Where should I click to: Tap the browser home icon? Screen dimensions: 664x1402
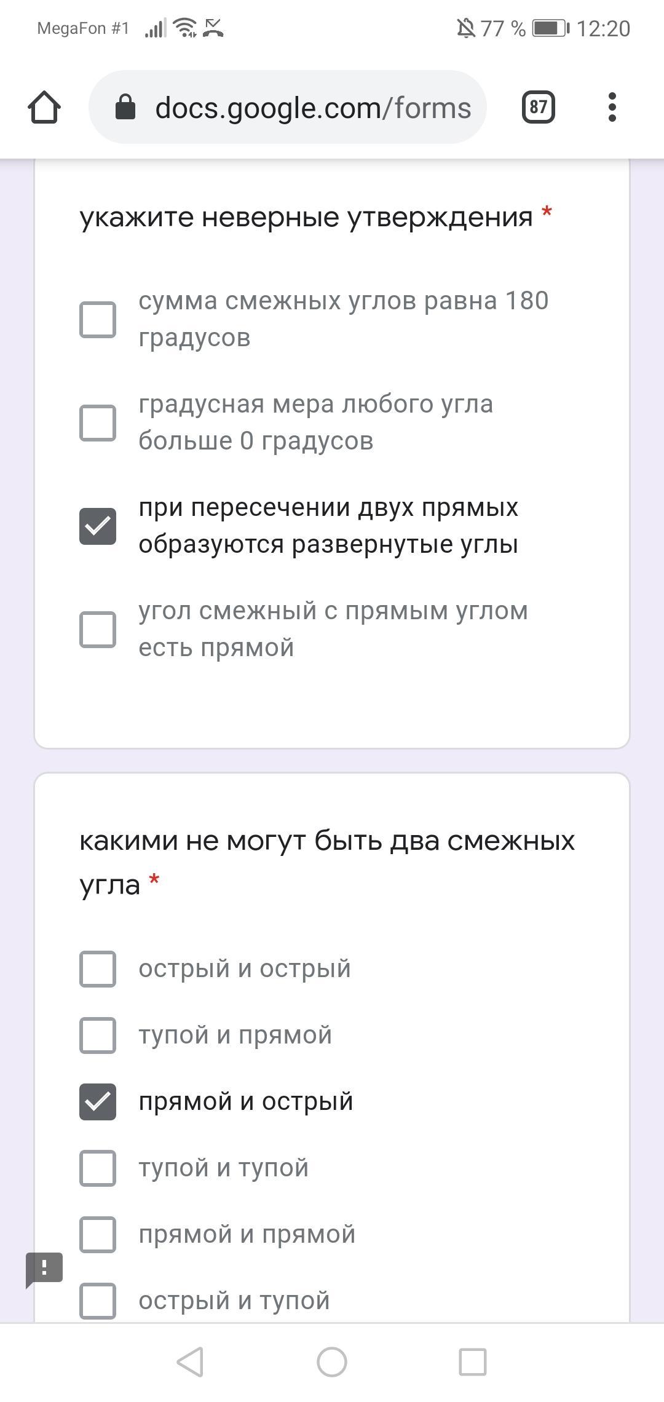pyautogui.click(x=44, y=108)
